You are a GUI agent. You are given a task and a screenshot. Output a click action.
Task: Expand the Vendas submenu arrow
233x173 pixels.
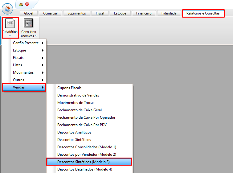point(43,87)
